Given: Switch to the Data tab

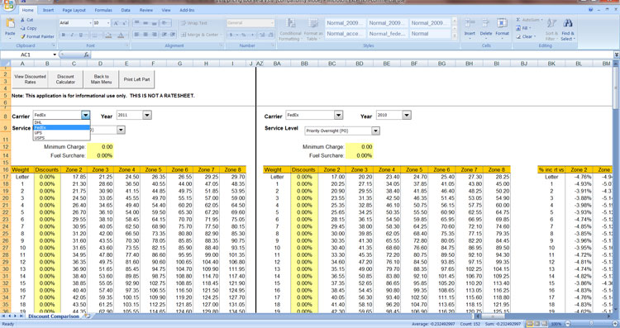Looking at the screenshot, I should 126,10.
